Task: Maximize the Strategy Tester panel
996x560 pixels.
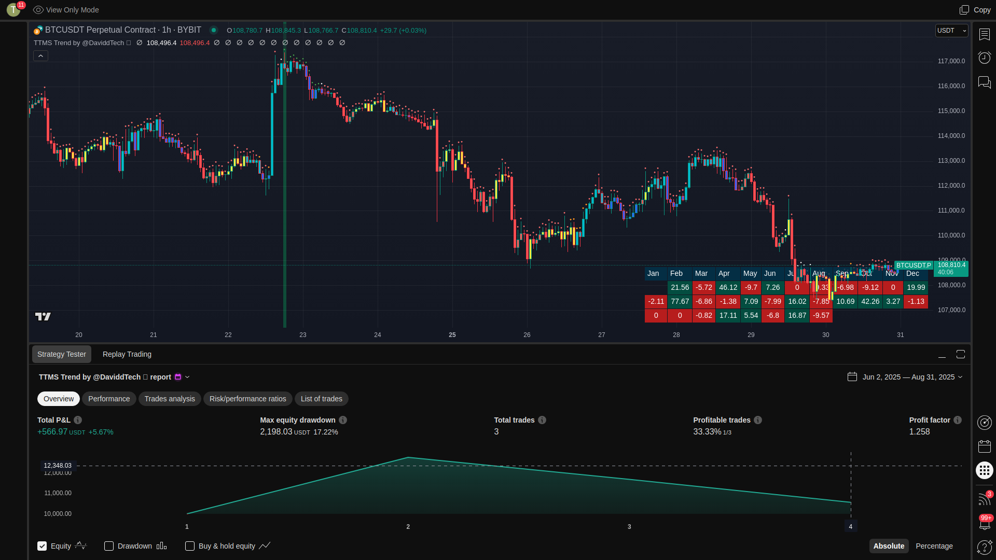Action: 961,354
